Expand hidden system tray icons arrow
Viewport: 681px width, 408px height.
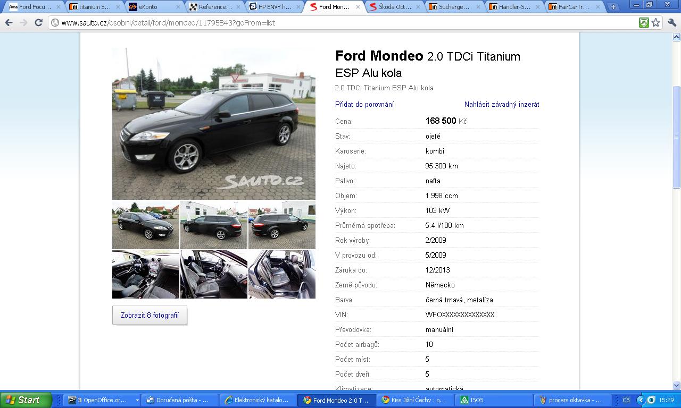[x=641, y=400]
